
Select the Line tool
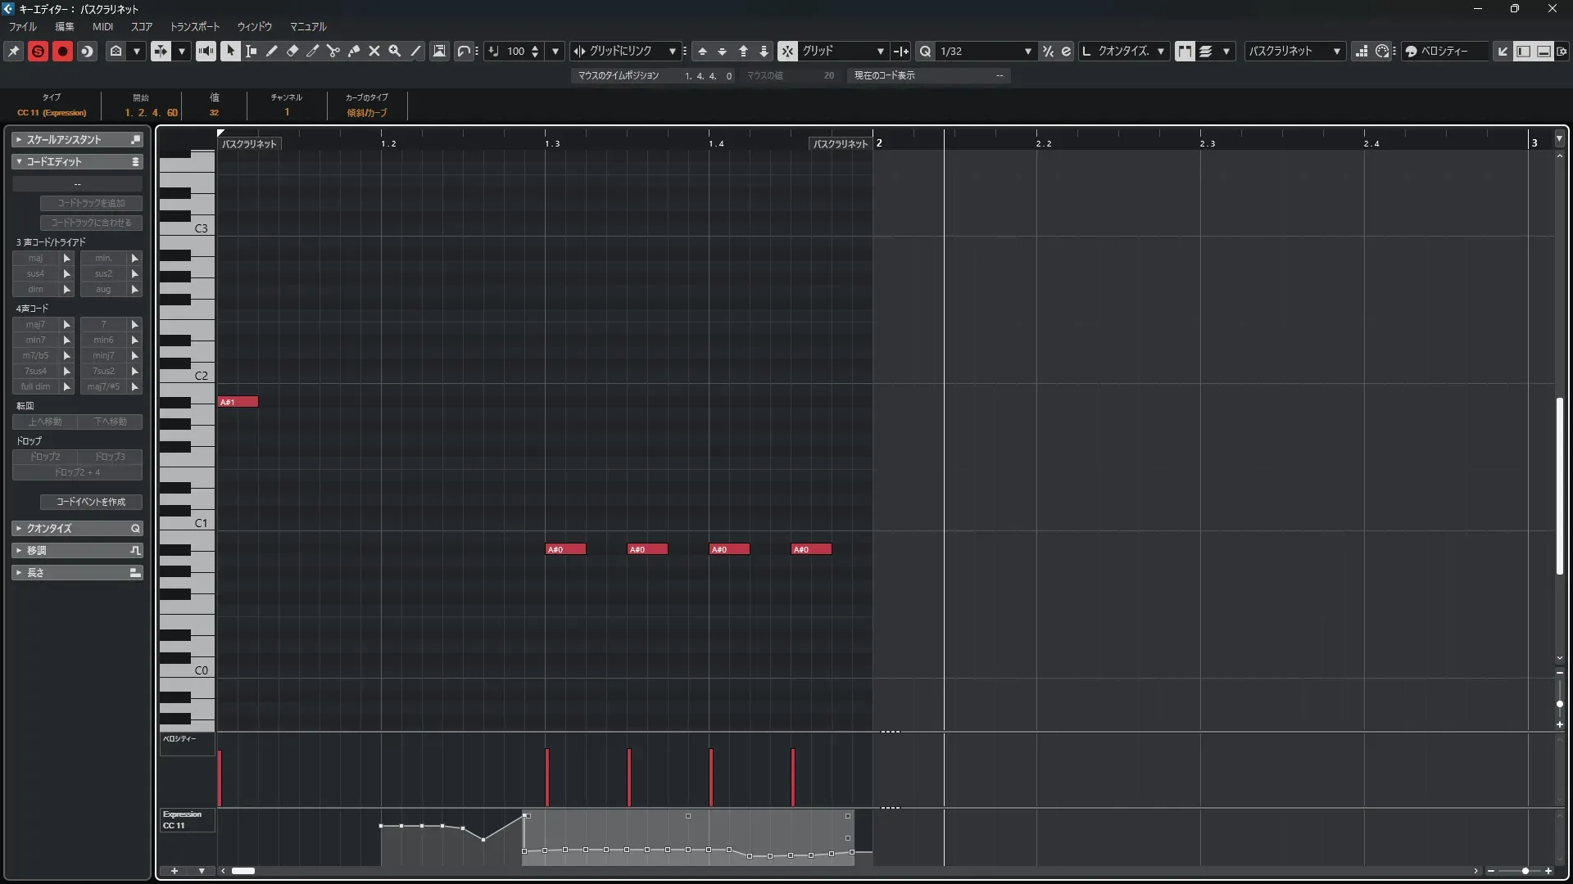click(416, 51)
